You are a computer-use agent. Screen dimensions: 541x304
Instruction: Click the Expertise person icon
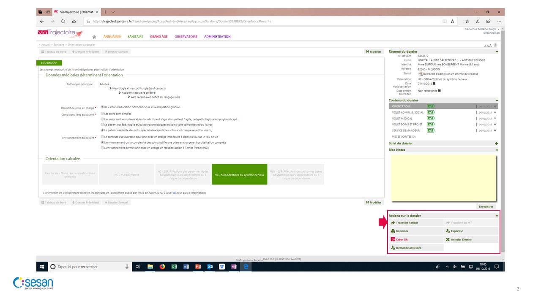pos(448,231)
